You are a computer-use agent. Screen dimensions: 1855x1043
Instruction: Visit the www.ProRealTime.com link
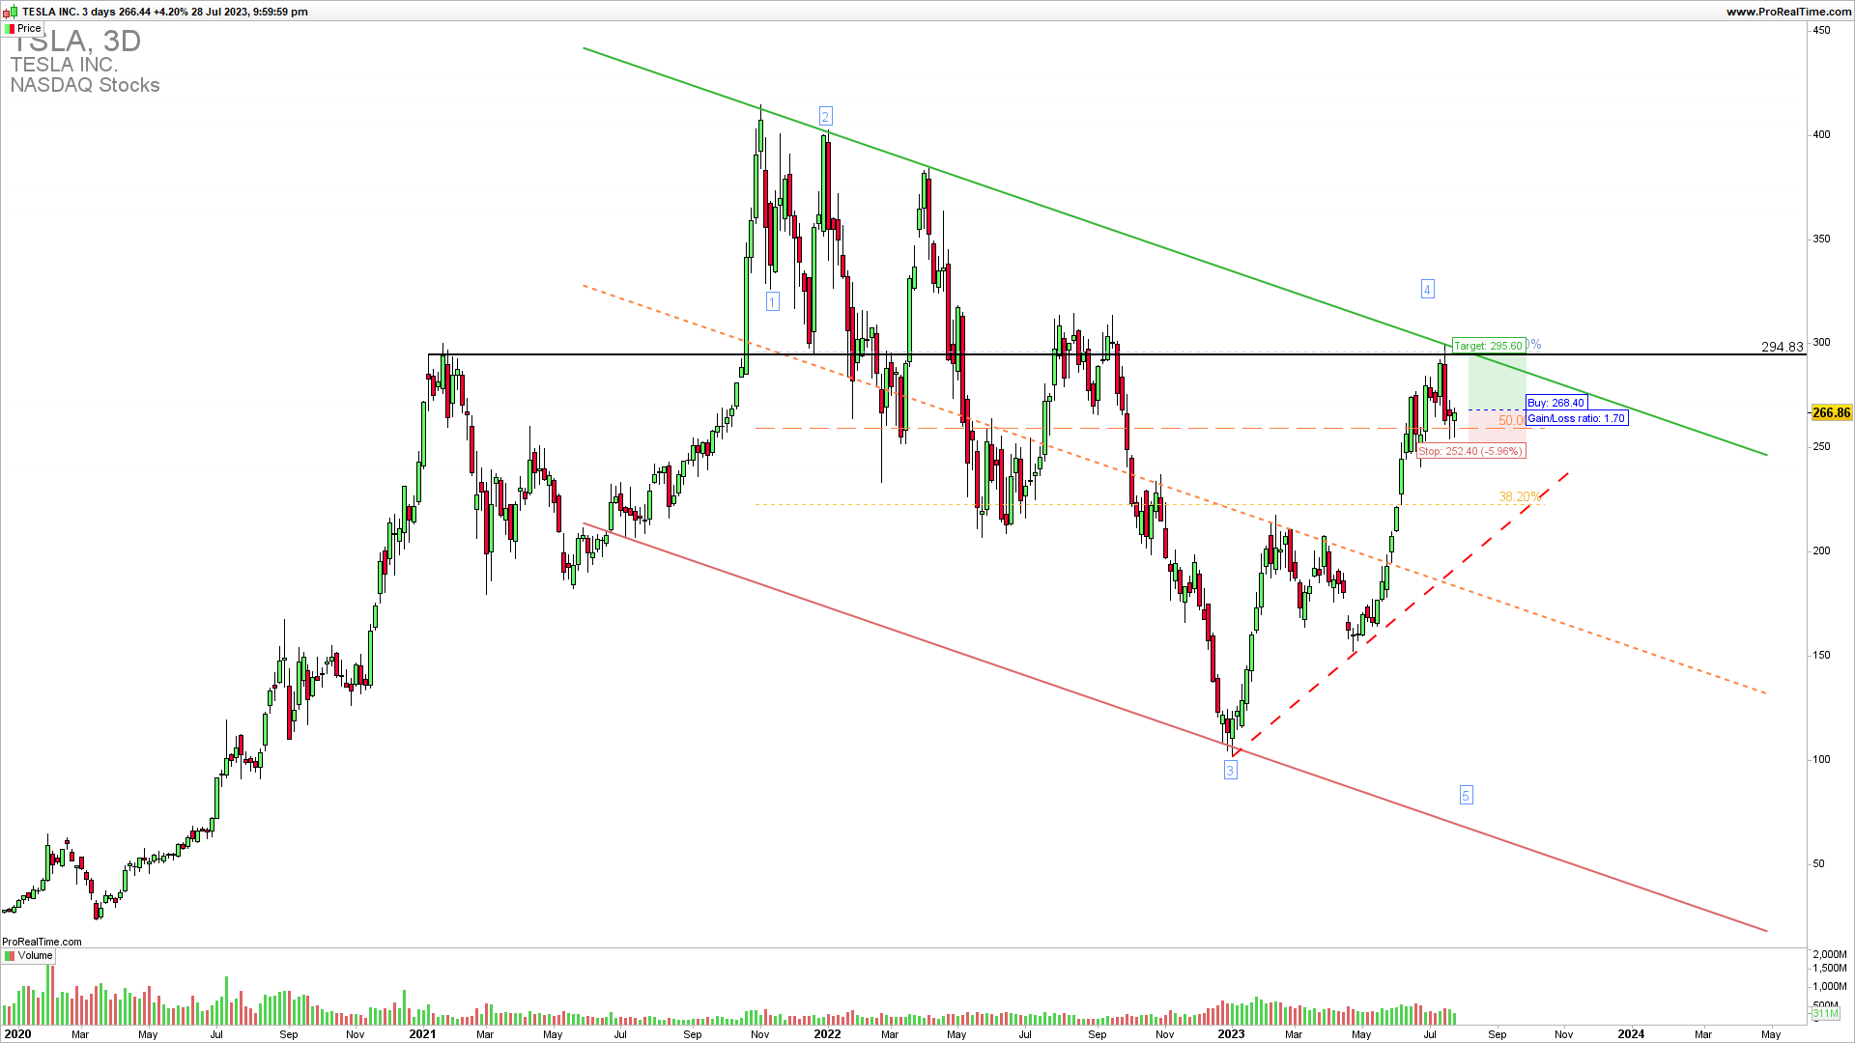point(1788,11)
